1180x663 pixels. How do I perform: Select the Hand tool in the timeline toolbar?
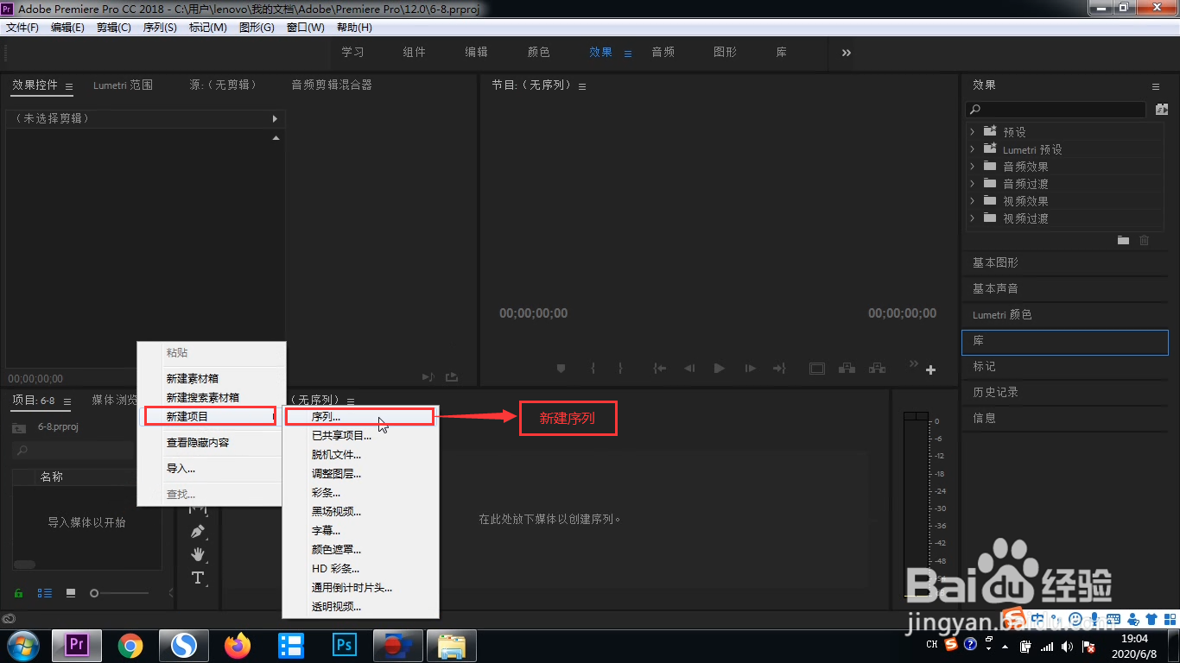coord(199,556)
